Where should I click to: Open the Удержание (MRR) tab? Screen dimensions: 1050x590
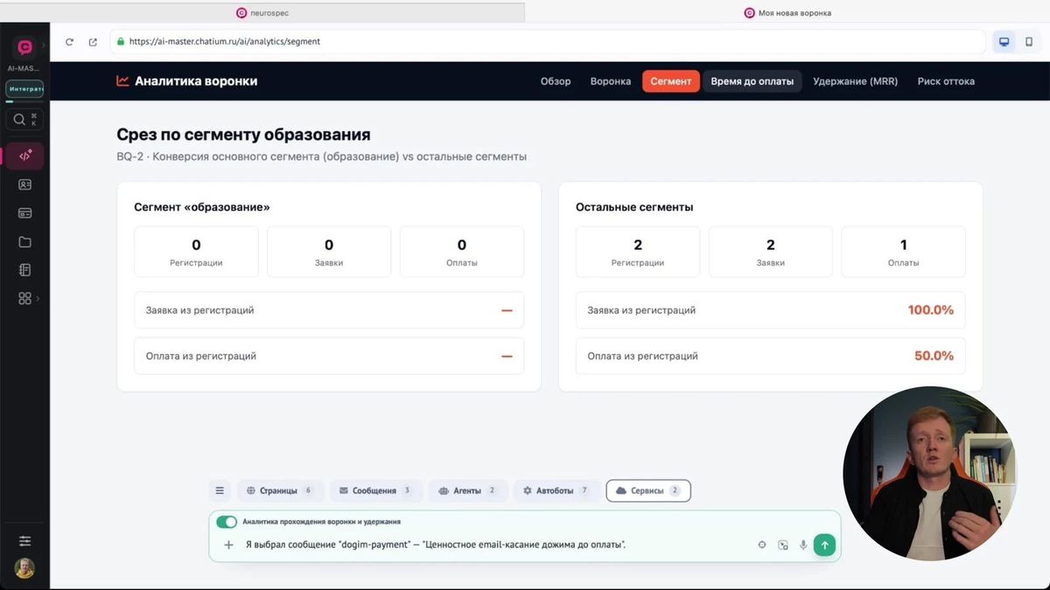click(x=855, y=81)
